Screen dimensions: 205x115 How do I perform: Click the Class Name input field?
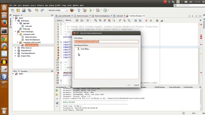click(106, 42)
